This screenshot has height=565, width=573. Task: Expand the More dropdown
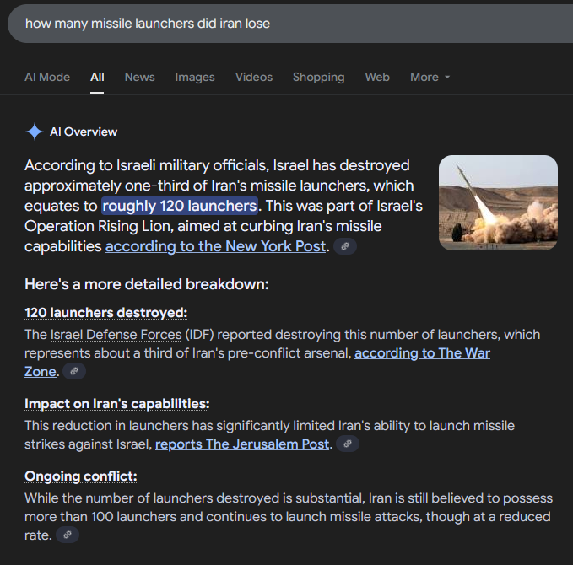click(430, 77)
